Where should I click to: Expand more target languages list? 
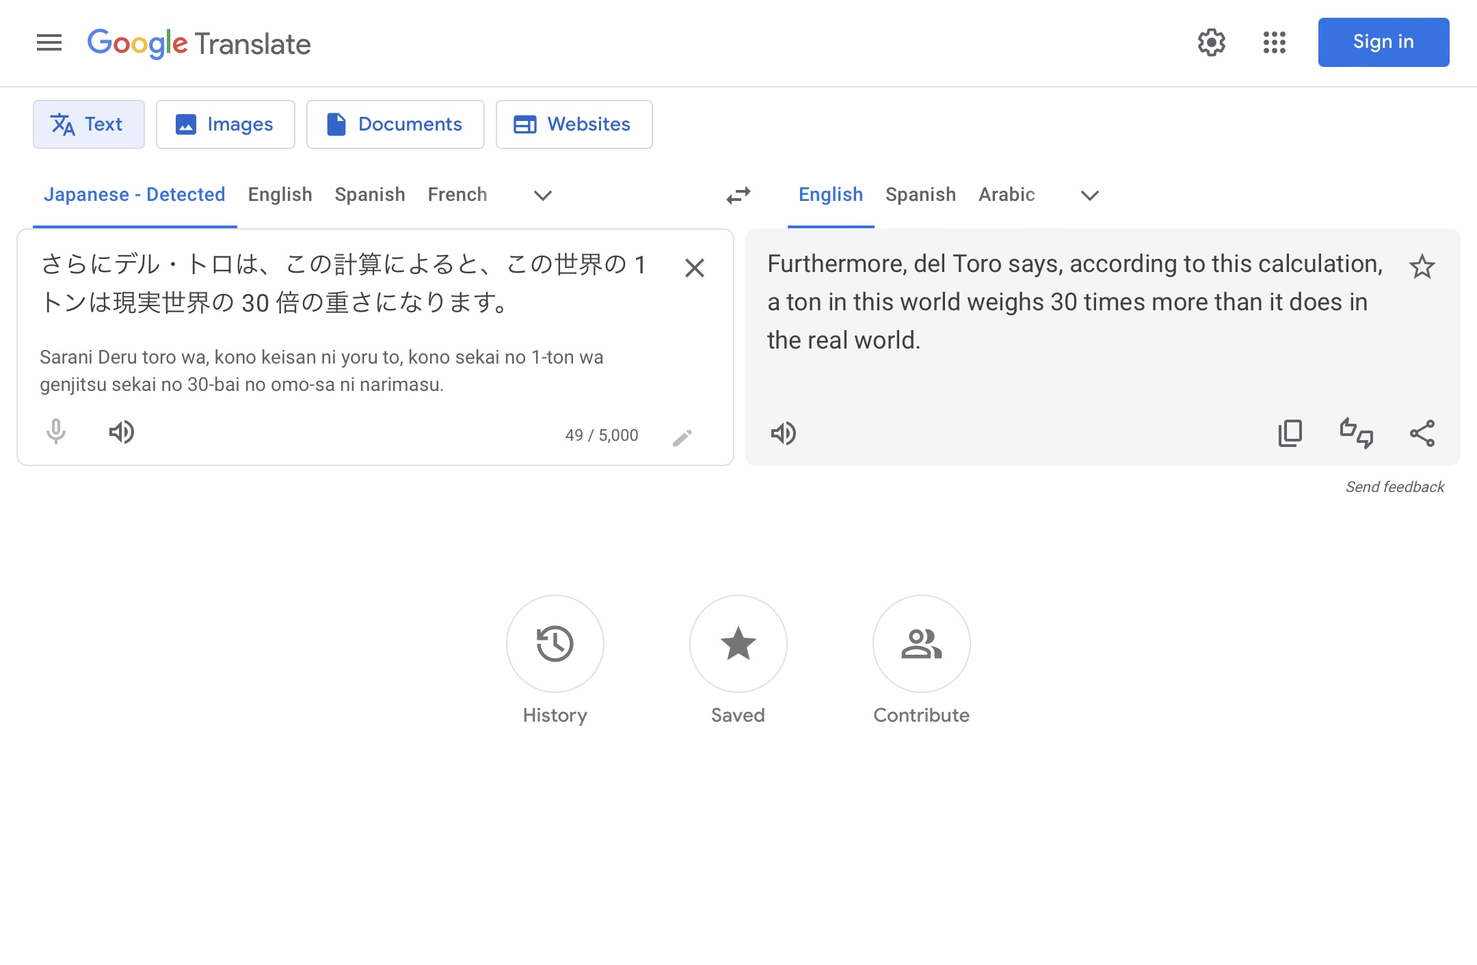[x=1089, y=195]
